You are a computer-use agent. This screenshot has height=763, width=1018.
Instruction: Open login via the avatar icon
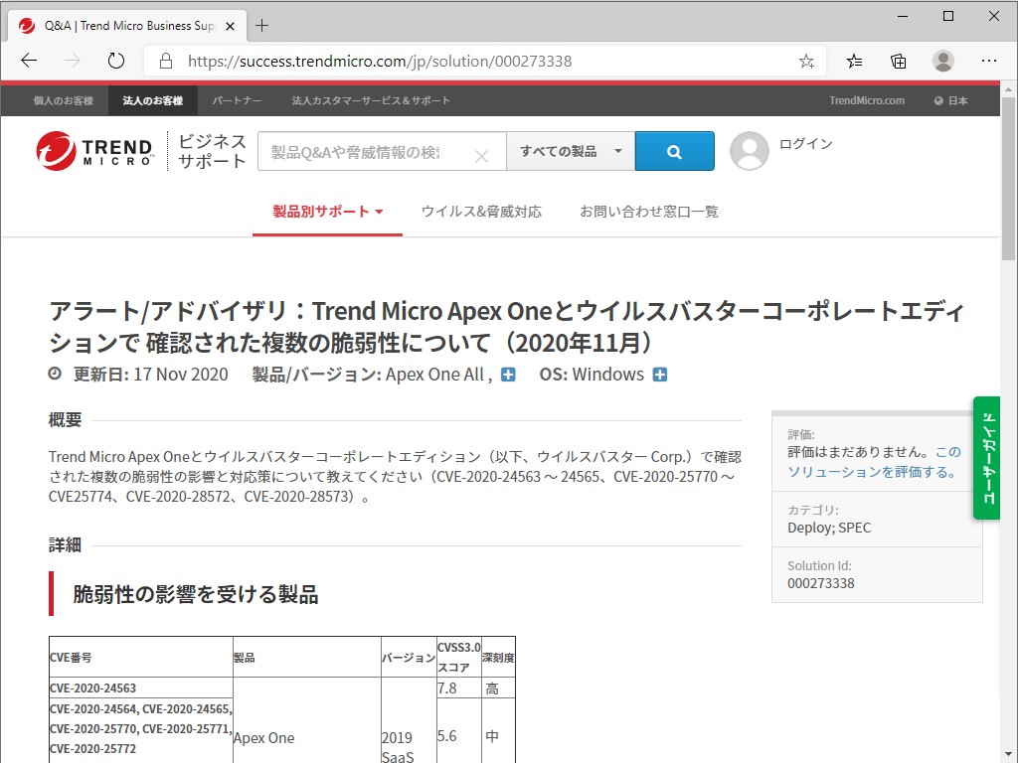pyautogui.click(x=749, y=150)
